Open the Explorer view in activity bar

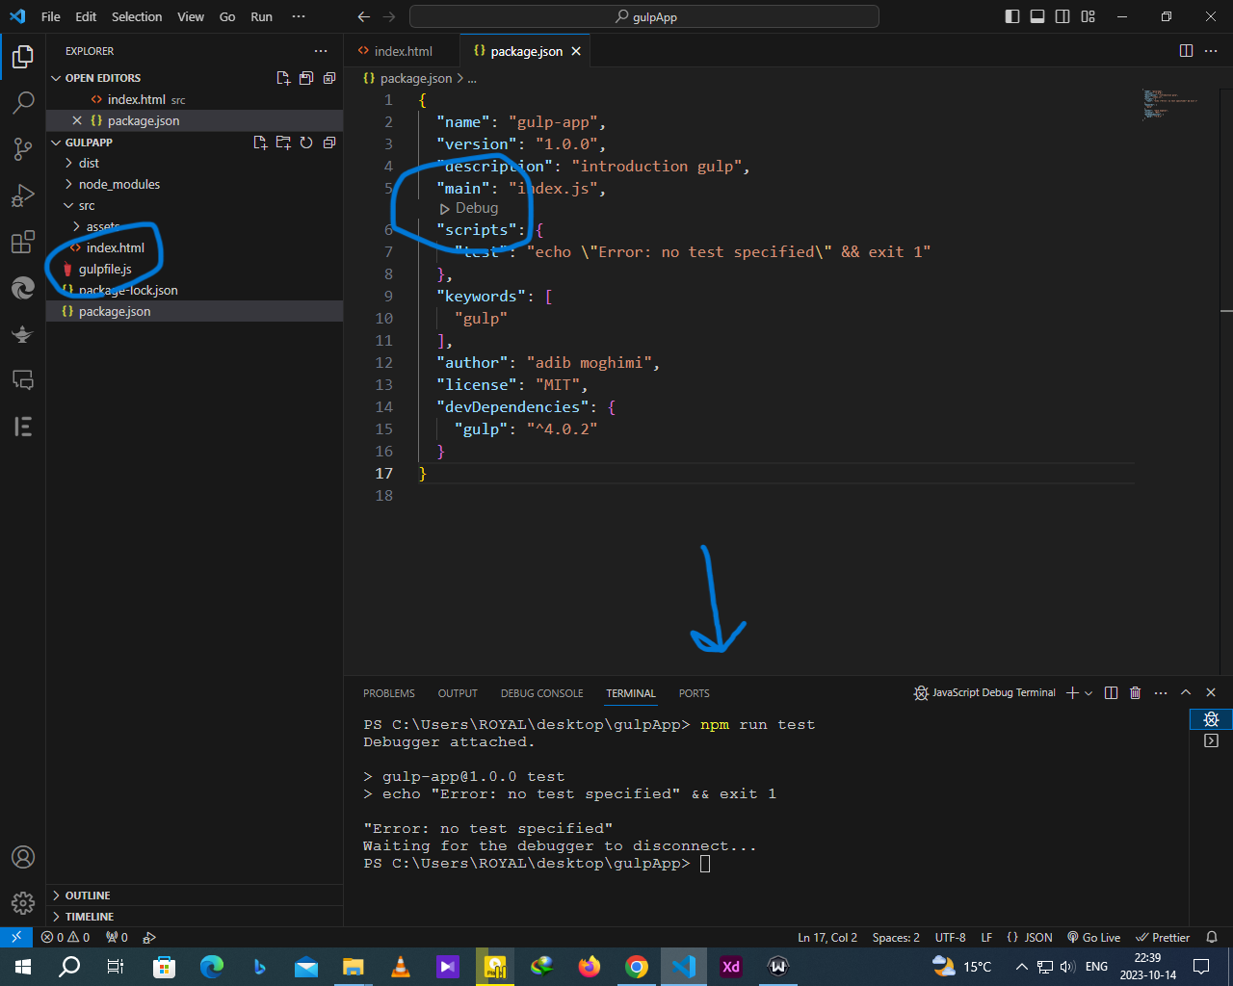click(23, 57)
